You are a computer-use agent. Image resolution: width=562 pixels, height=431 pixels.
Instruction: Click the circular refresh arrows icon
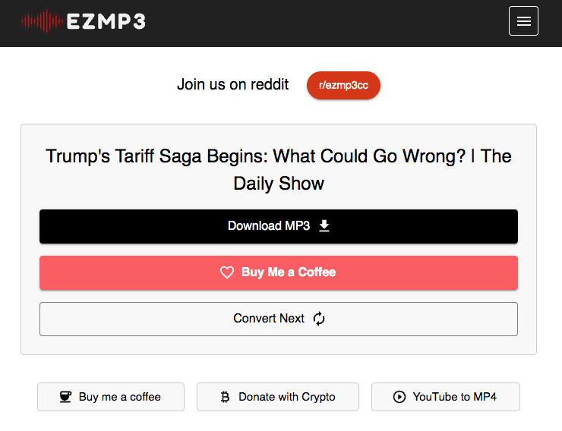click(319, 319)
